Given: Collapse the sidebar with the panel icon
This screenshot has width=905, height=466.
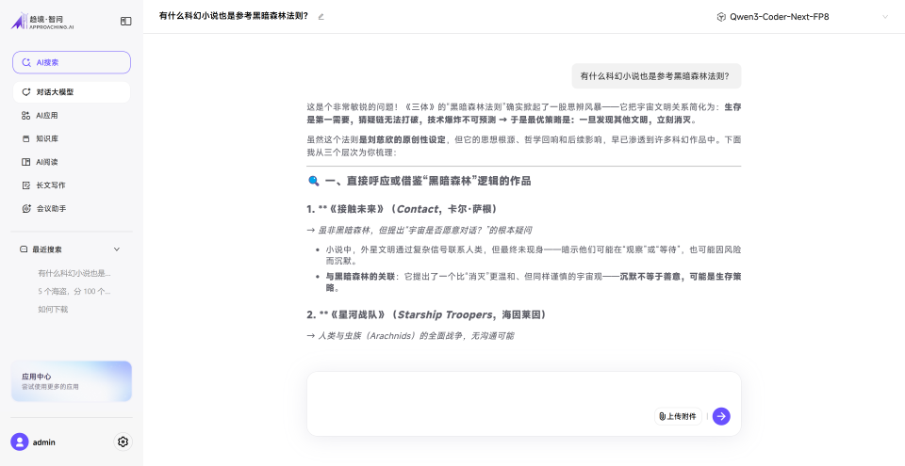Looking at the screenshot, I should [x=125, y=22].
